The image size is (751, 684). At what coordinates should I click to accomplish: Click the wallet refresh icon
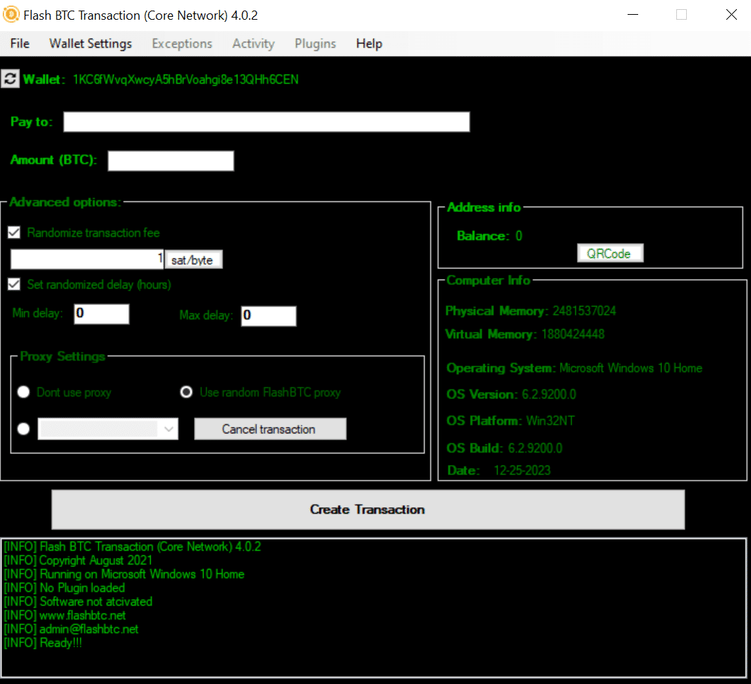[x=10, y=79]
